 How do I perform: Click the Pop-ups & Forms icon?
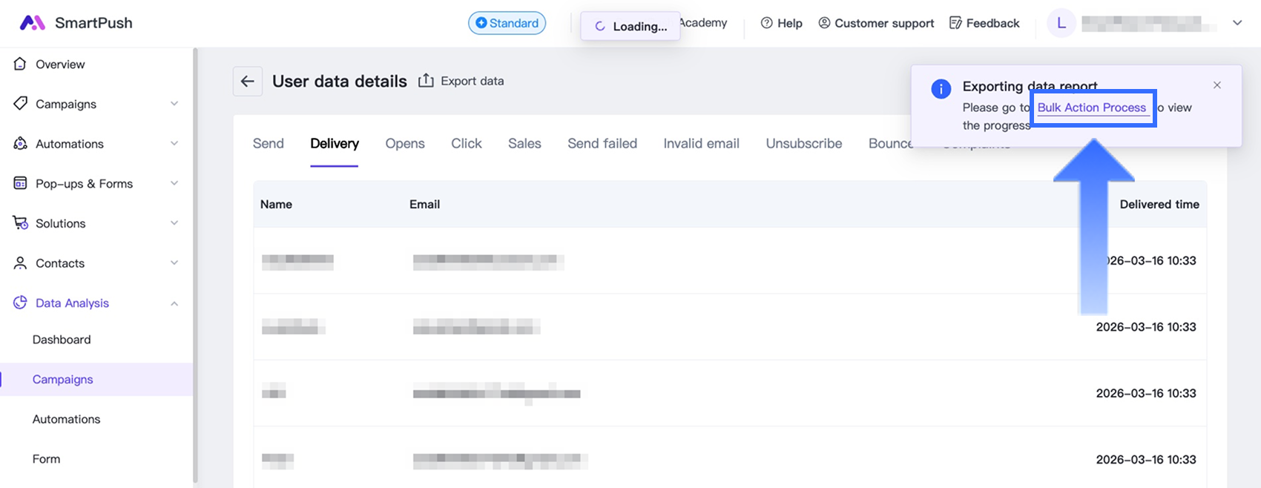pos(20,184)
